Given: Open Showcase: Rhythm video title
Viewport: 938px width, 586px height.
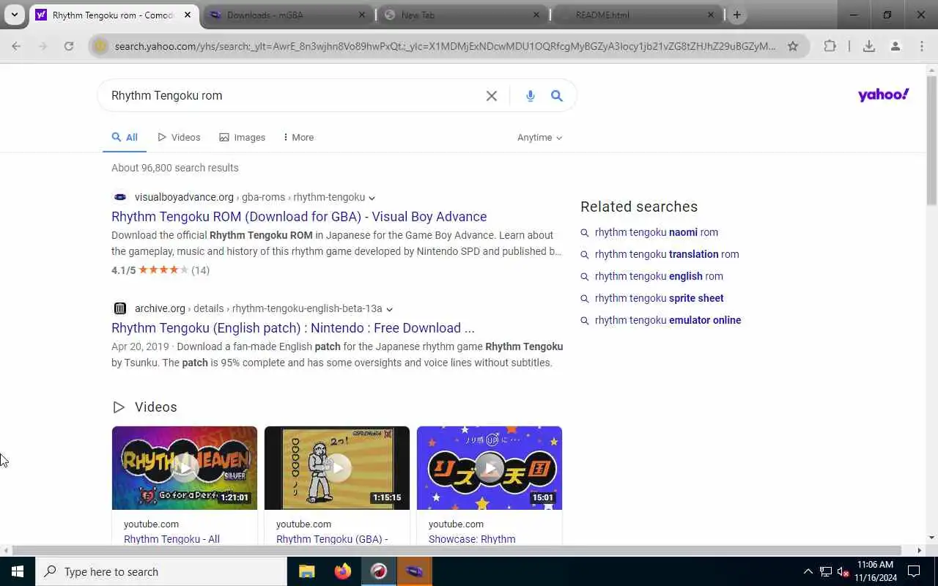Looking at the screenshot, I should tap(472, 539).
